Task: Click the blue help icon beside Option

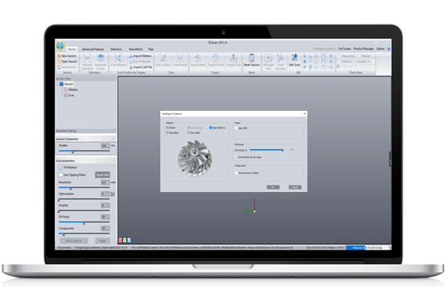Action: pos(389,48)
